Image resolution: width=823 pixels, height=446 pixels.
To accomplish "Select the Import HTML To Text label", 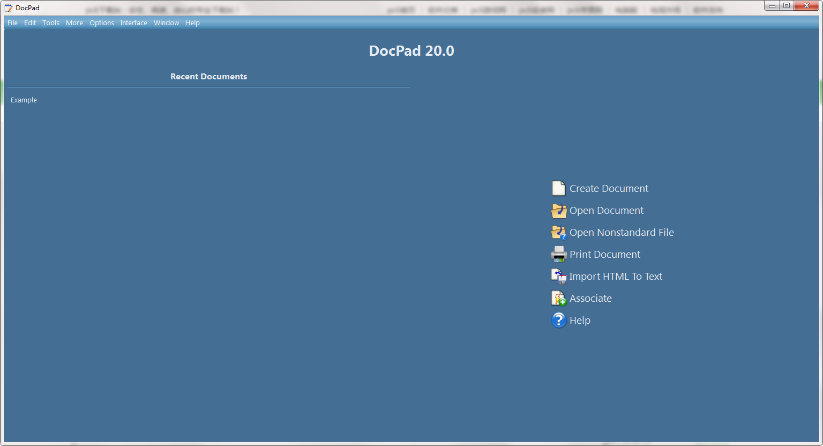I will click(616, 277).
